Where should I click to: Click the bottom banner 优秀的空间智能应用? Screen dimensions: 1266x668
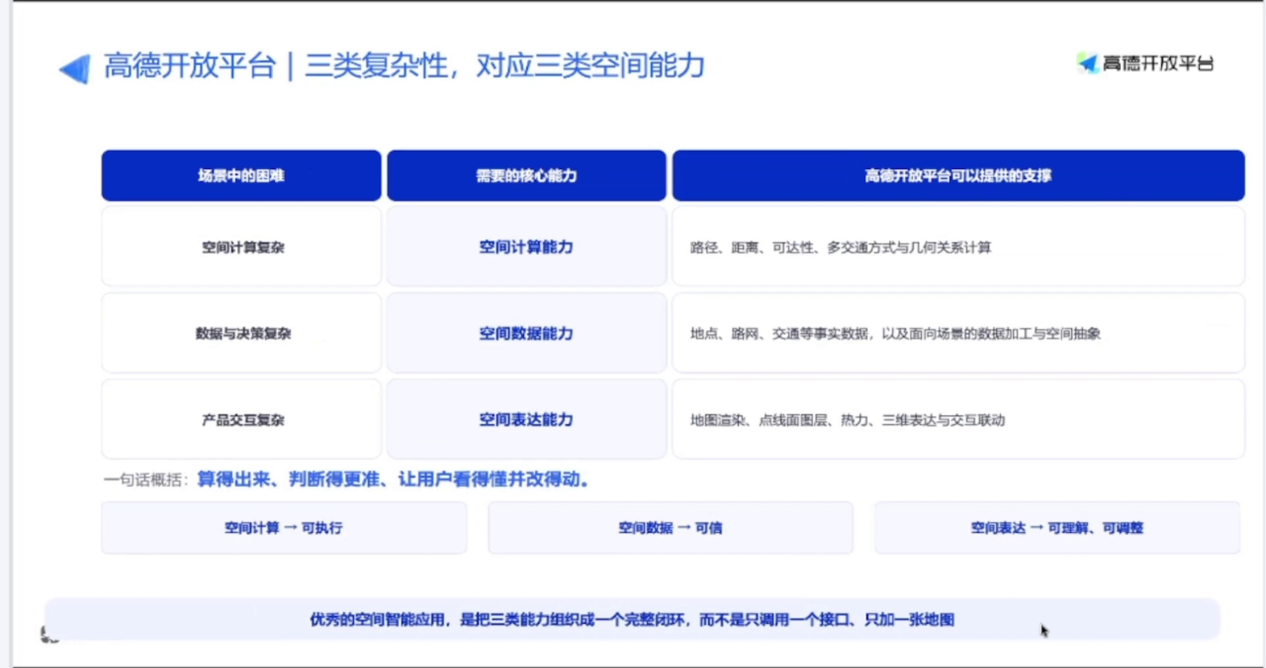pyautogui.click(x=632, y=619)
